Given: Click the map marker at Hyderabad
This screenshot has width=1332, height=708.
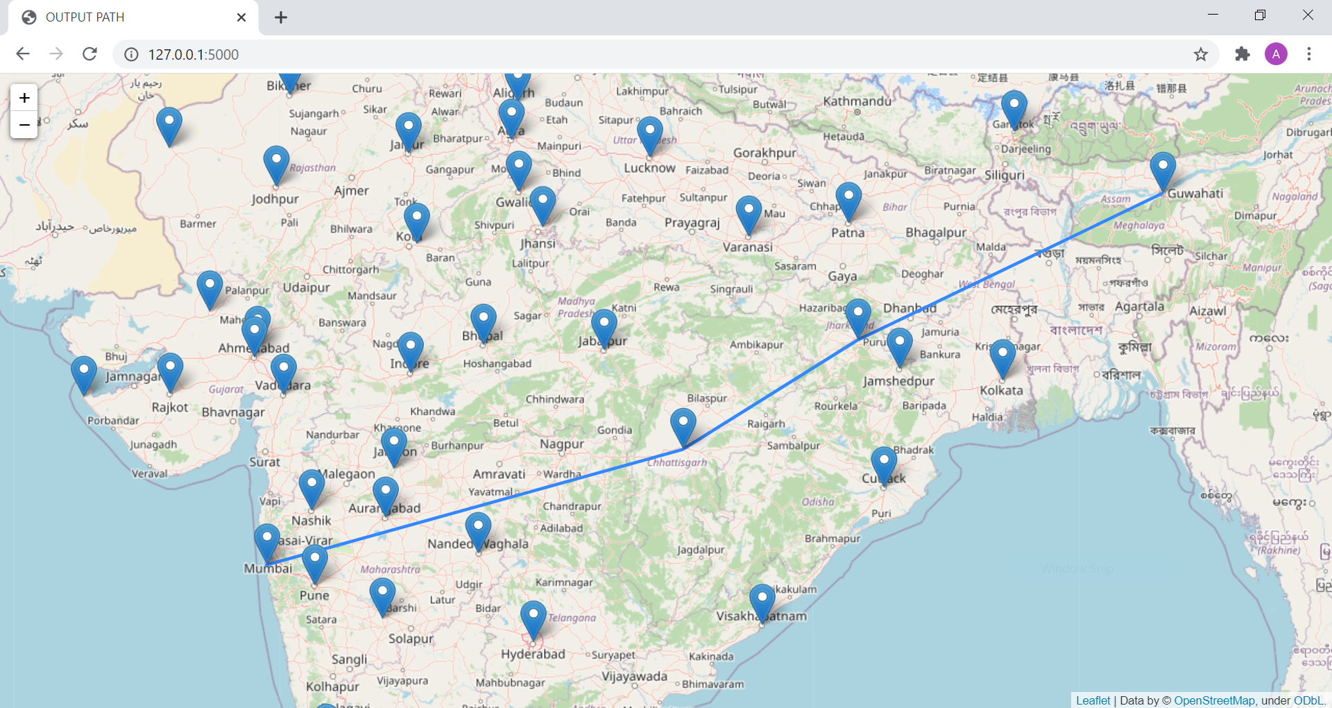Looking at the screenshot, I should point(533,621).
